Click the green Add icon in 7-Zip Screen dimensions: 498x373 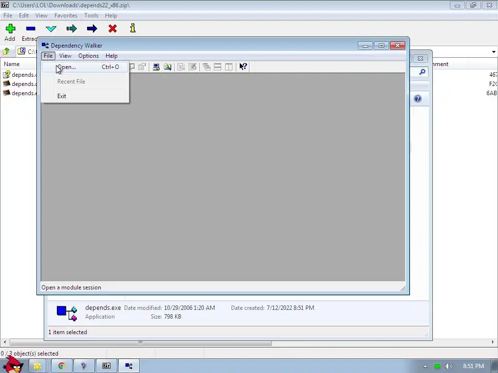(10, 29)
